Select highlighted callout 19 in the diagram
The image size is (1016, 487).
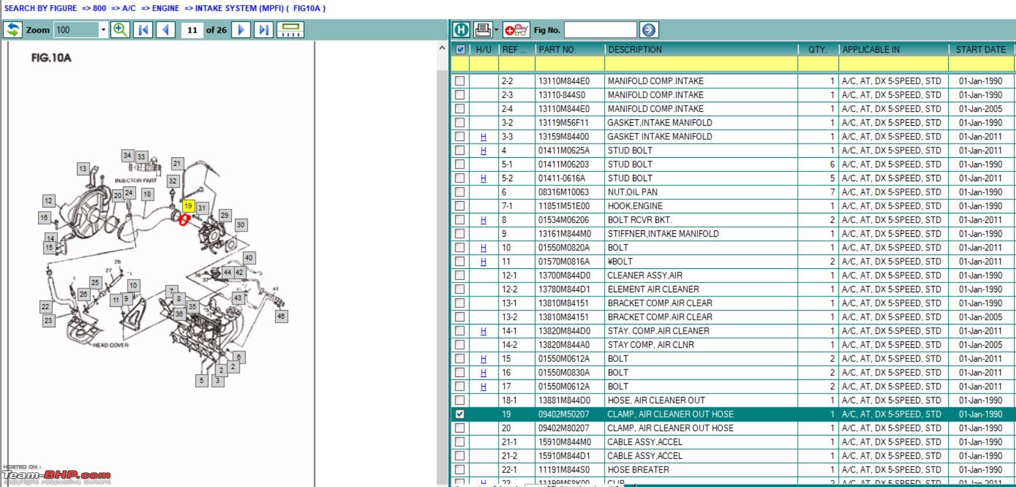(x=188, y=206)
